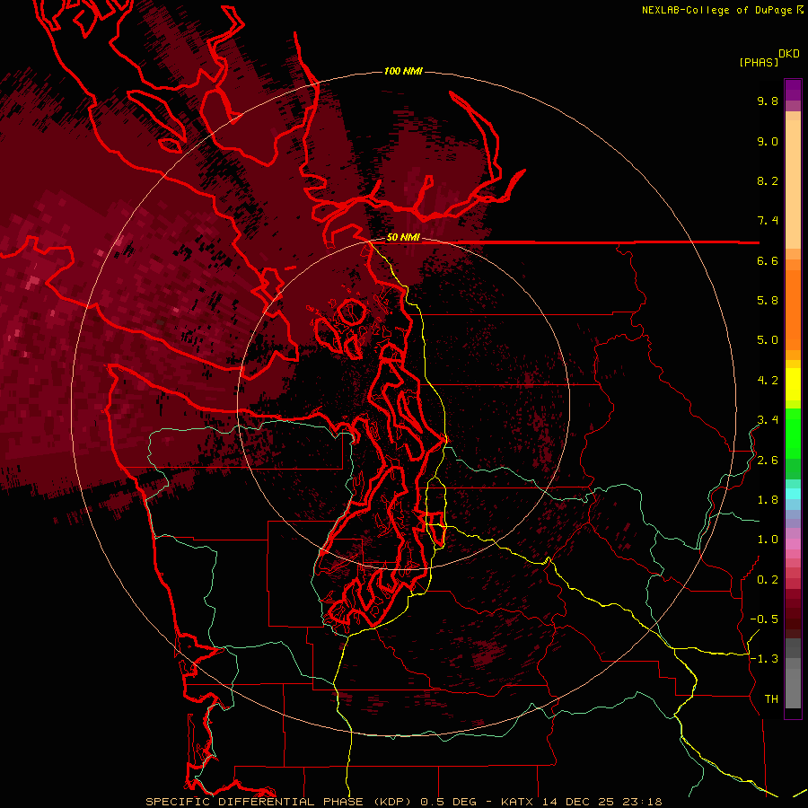Click the 50 NMI range ring label
This screenshot has width=808, height=808.
[403, 238]
